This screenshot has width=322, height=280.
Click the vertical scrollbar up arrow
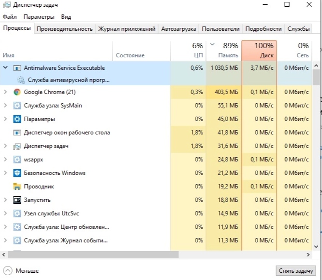[316, 66]
